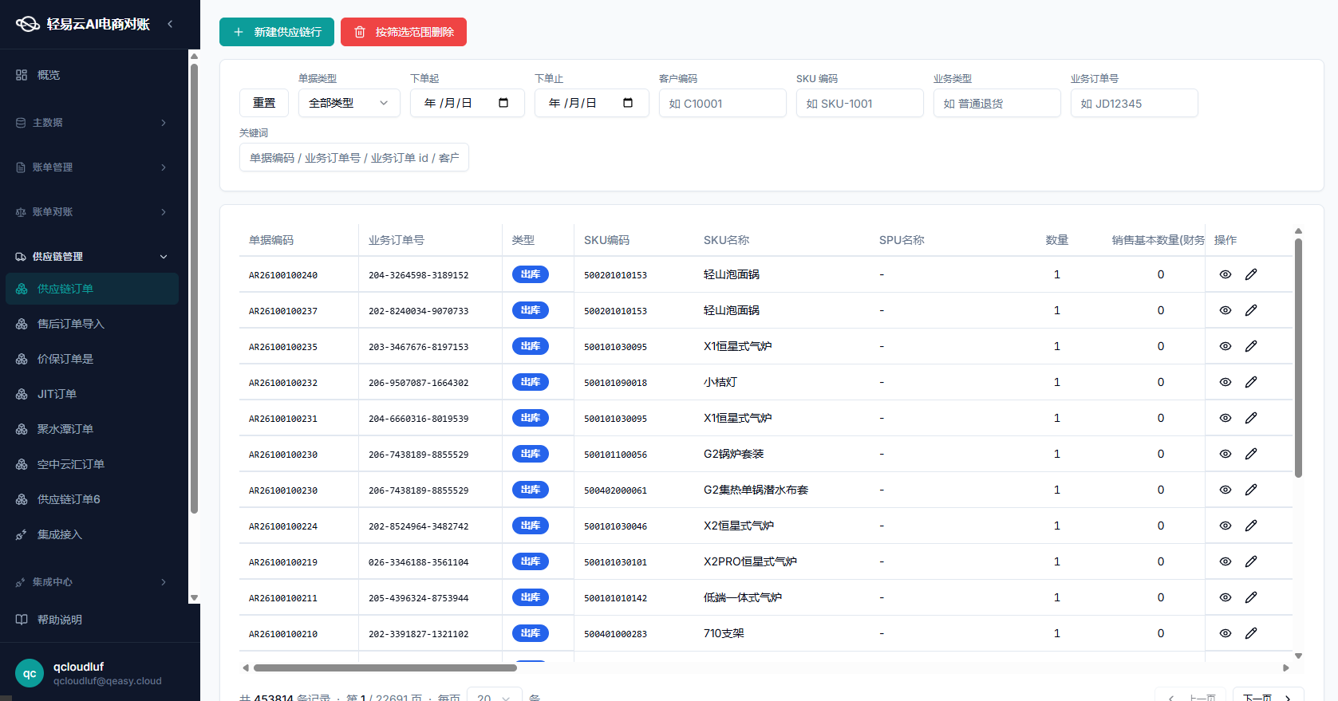Focus the 关键词 keyword search field
This screenshot has height=701, width=1338.
click(354, 157)
